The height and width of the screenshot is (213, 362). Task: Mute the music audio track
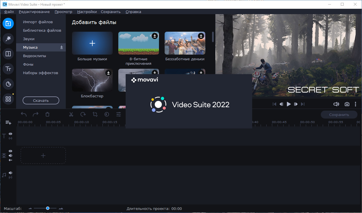[x=10, y=173]
